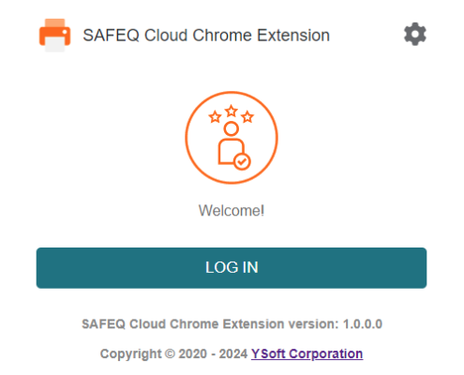Click the person's head in welcome illustration

232,128
